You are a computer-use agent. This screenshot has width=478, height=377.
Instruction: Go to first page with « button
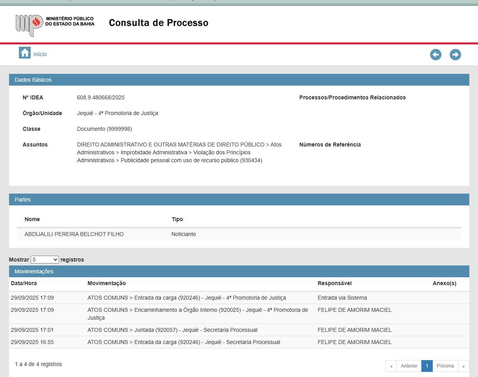pos(391,366)
